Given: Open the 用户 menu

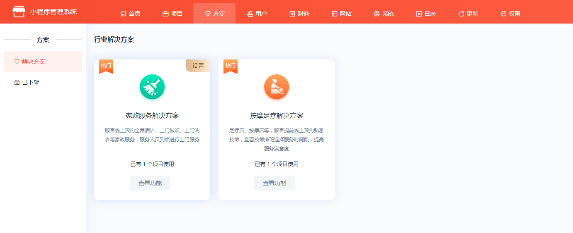Looking at the screenshot, I should [257, 14].
